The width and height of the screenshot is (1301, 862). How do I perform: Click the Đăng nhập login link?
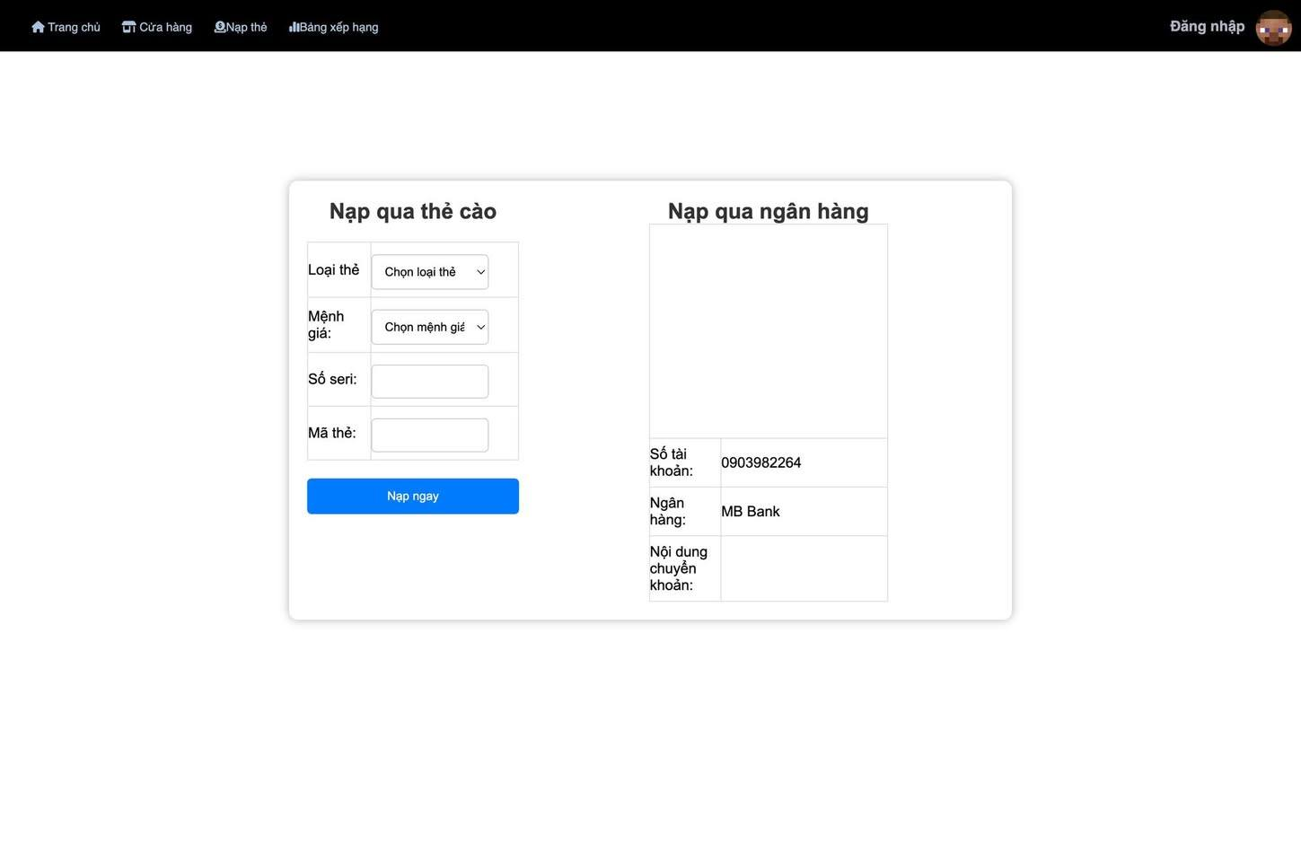click(1207, 26)
